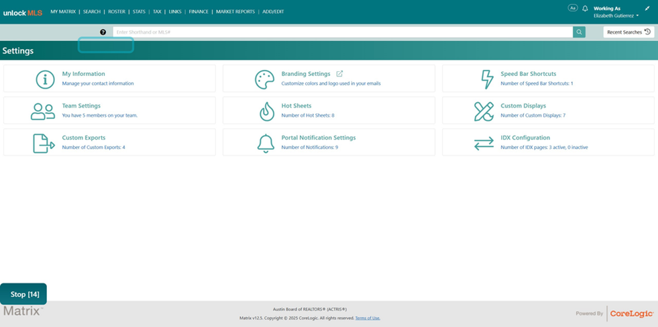
Task: Open the My Information link
Action: [84, 74]
